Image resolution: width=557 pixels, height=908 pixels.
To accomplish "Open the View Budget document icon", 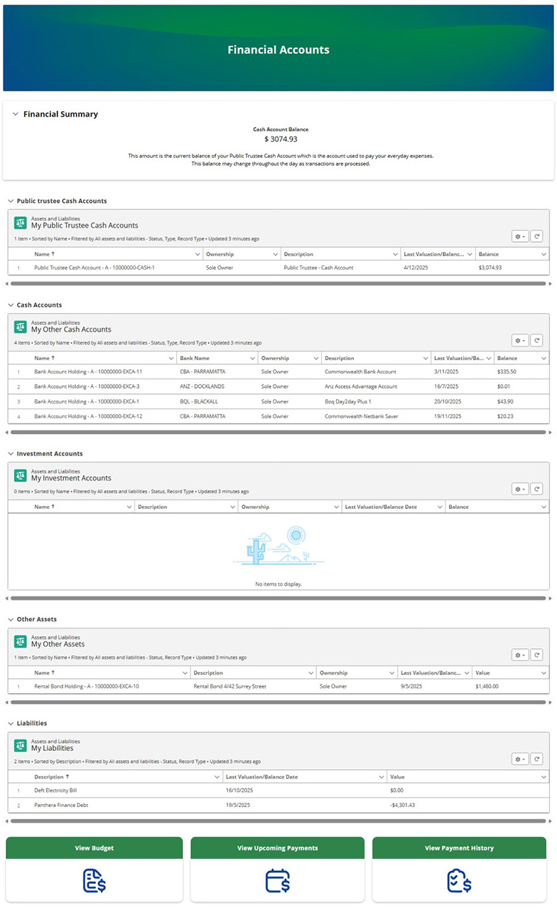I will pyautogui.click(x=94, y=881).
